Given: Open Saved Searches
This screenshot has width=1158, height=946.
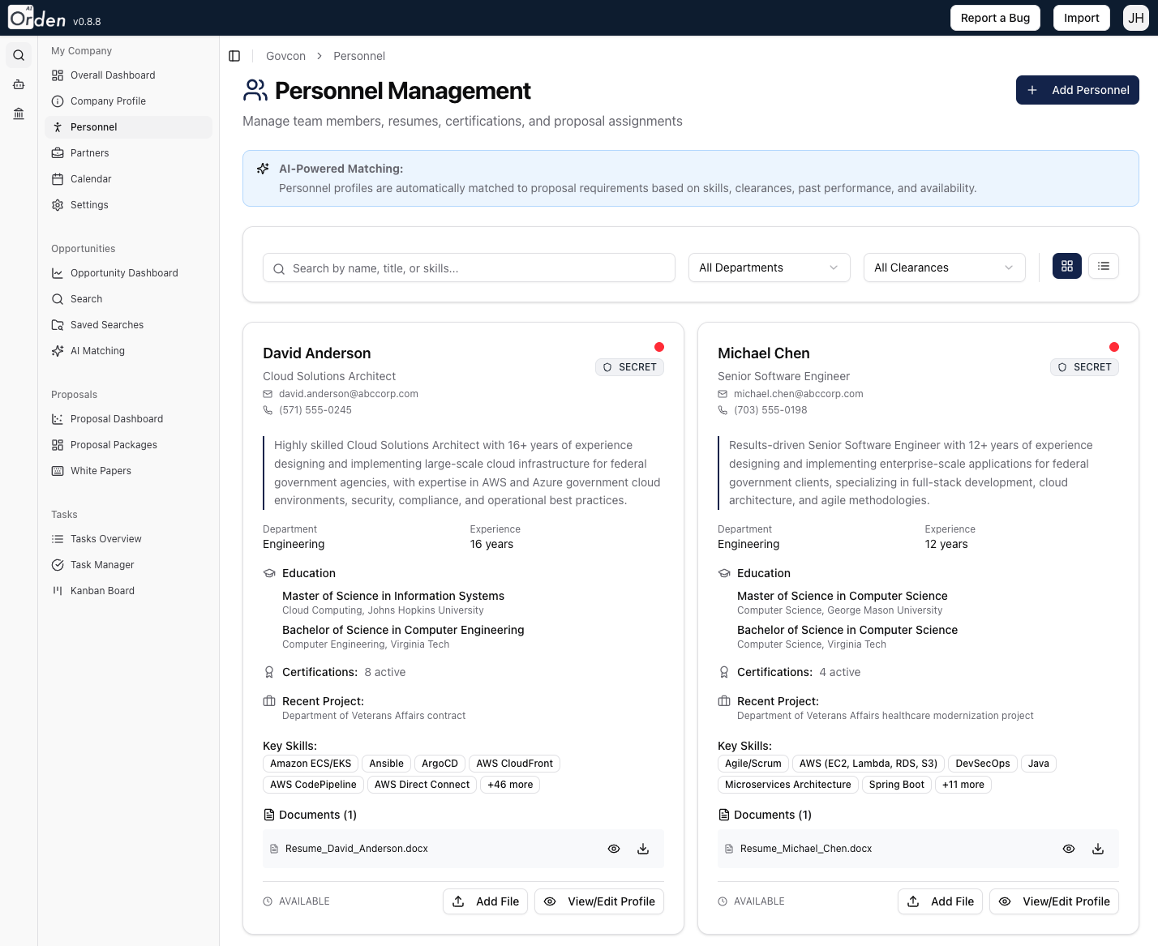Looking at the screenshot, I should click(105, 324).
